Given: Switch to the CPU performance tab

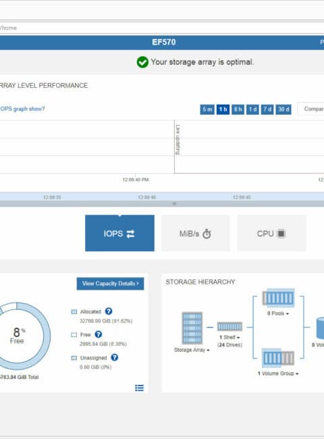Looking at the screenshot, I should 271,233.
